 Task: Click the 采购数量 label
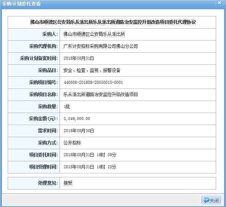click(48, 107)
